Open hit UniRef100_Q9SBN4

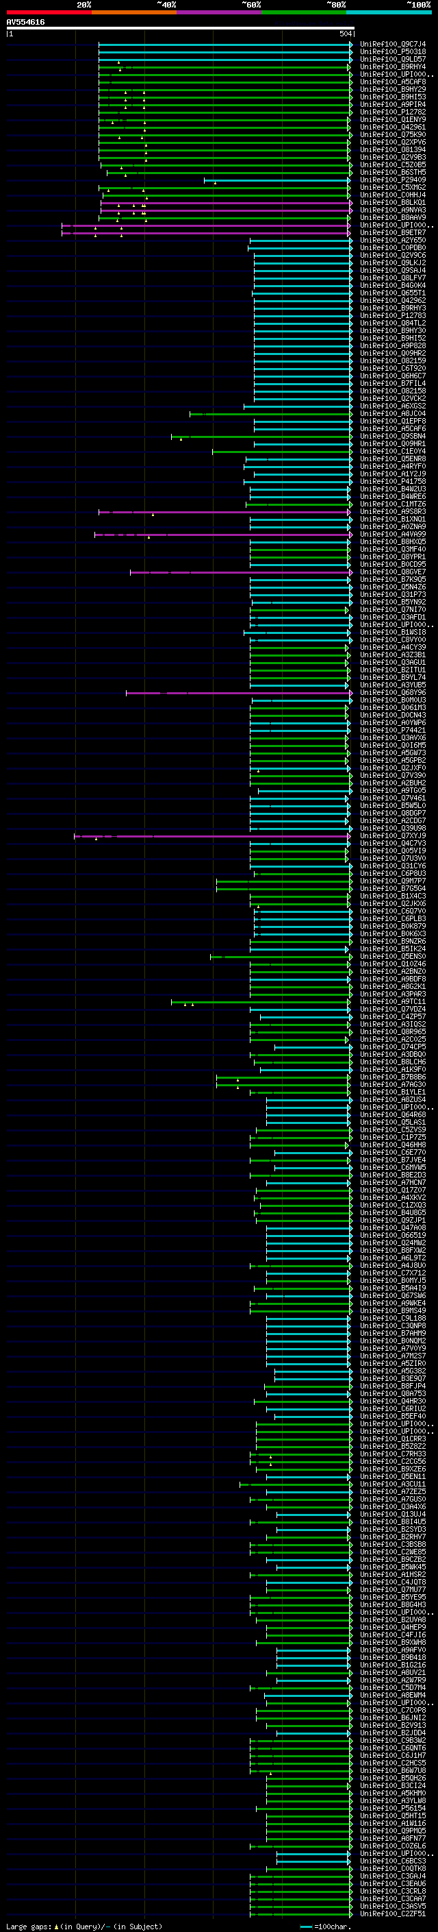392,437
